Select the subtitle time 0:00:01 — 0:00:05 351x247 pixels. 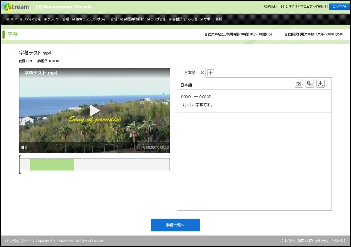[x=196, y=97]
